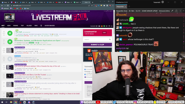185x104 pixels.
Task: Expand options for "Knut Says Mitch and Barry" post
Action: [49, 78]
